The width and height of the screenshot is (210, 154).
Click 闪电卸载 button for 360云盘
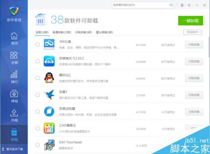(x=194, y=45)
